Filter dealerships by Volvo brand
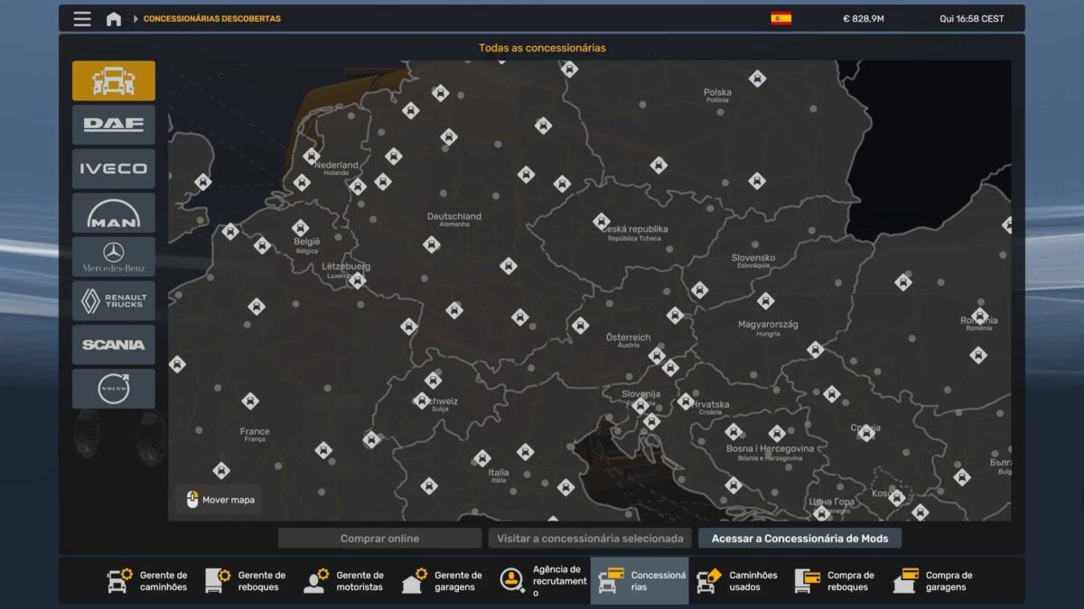The width and height of the screenshot is (1084, 609). click(114, 388)
